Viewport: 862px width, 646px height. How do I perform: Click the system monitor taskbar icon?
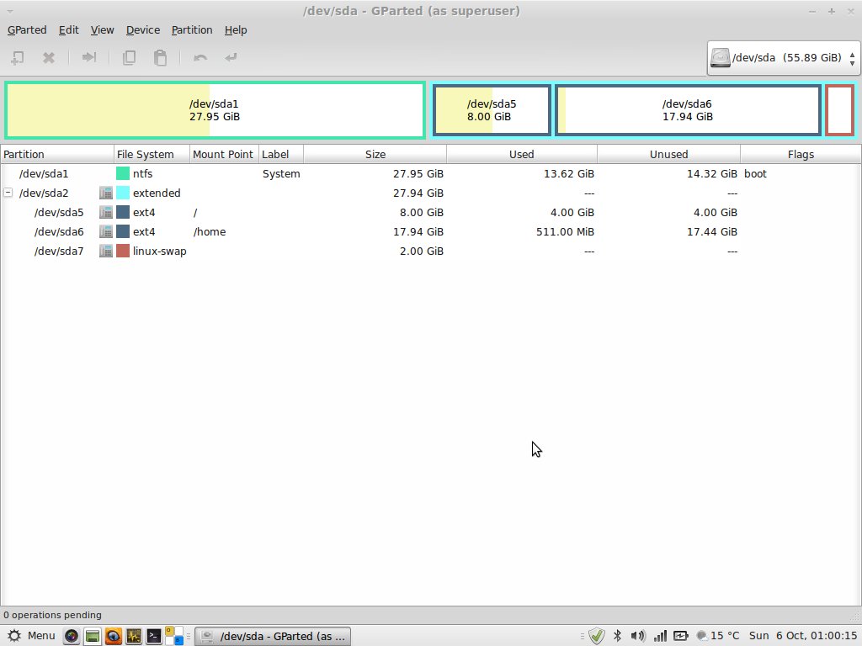[134, 636]
